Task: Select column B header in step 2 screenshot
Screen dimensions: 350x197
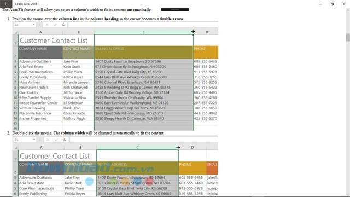Action: (x=80, y=147)
